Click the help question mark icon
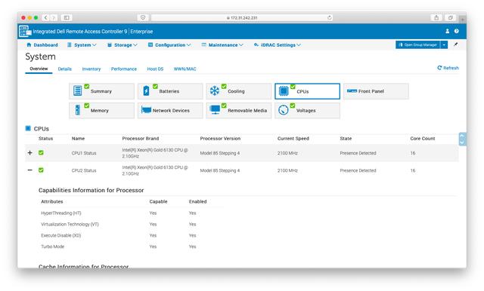 [456, 31]
